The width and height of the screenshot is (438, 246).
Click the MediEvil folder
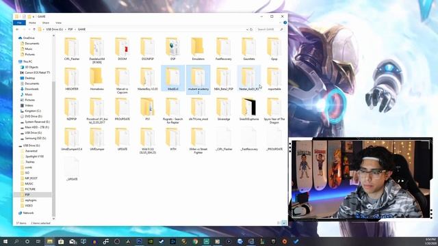(172, 79)
